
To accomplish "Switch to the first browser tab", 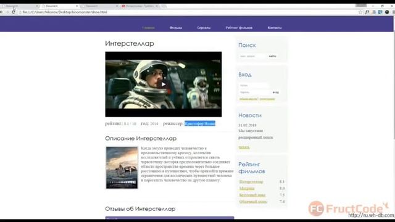I will click(19, 6).
